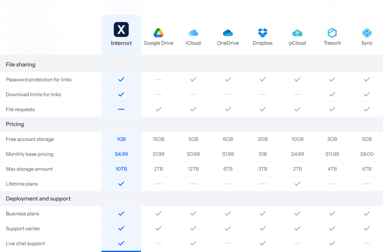
Task: Click the Sync logo icon
Action: (367, 33)
